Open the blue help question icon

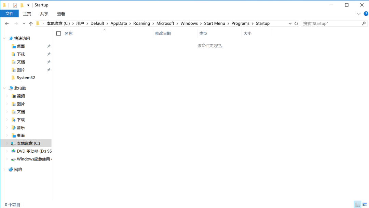[x=366, y=14]
